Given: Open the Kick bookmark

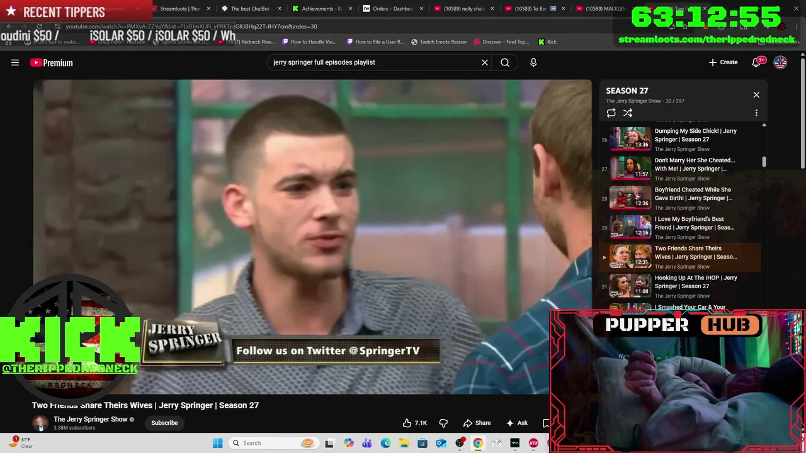Looking at the screenshot, I should pos(547,42).
